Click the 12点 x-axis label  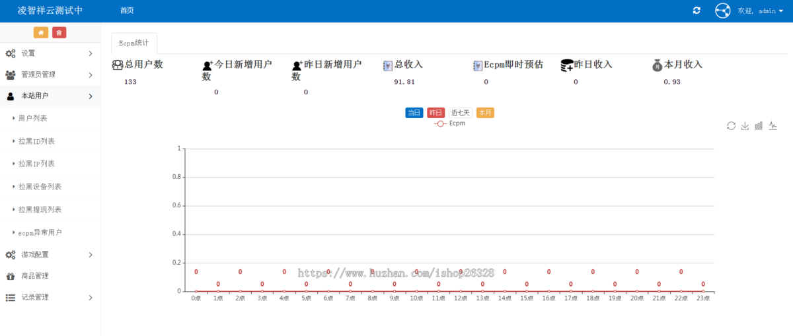pyautogui.click(x=461, y=299)
